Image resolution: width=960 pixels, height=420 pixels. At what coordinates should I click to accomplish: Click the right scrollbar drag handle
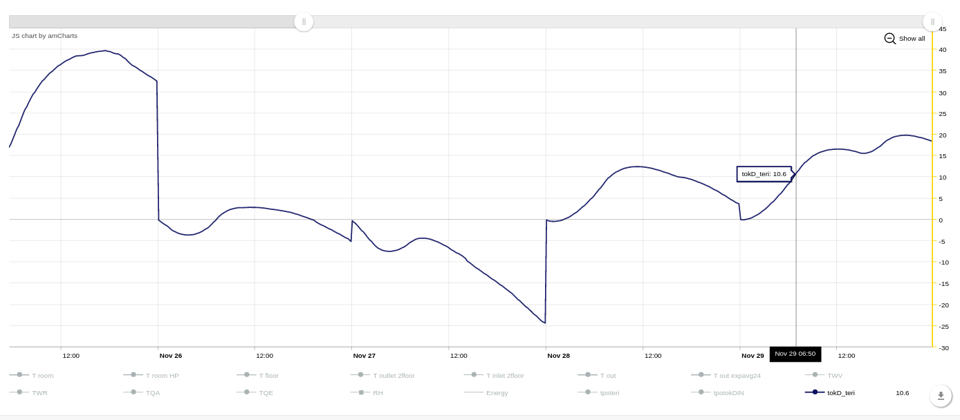pyautogui.click(x=932, y=21)
